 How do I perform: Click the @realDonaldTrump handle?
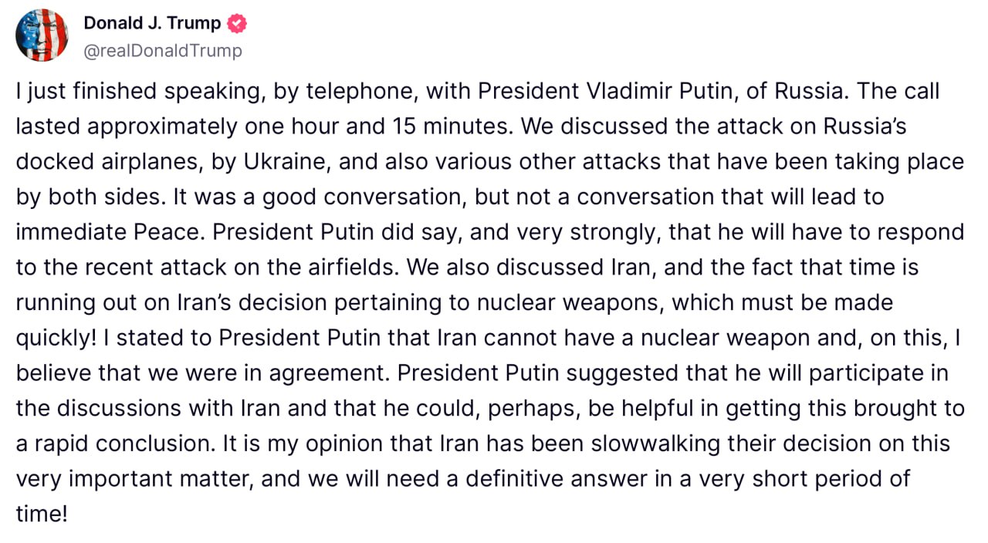(163, 51)
